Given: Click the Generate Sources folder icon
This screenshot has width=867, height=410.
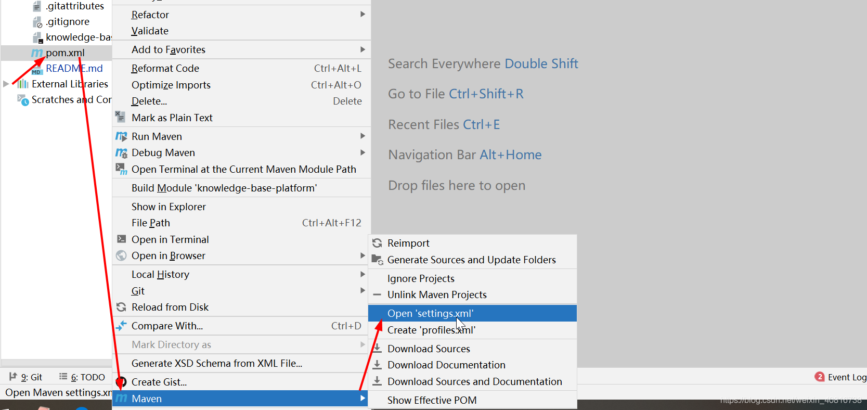Looking at the screenshot, I should pos(377,260).
